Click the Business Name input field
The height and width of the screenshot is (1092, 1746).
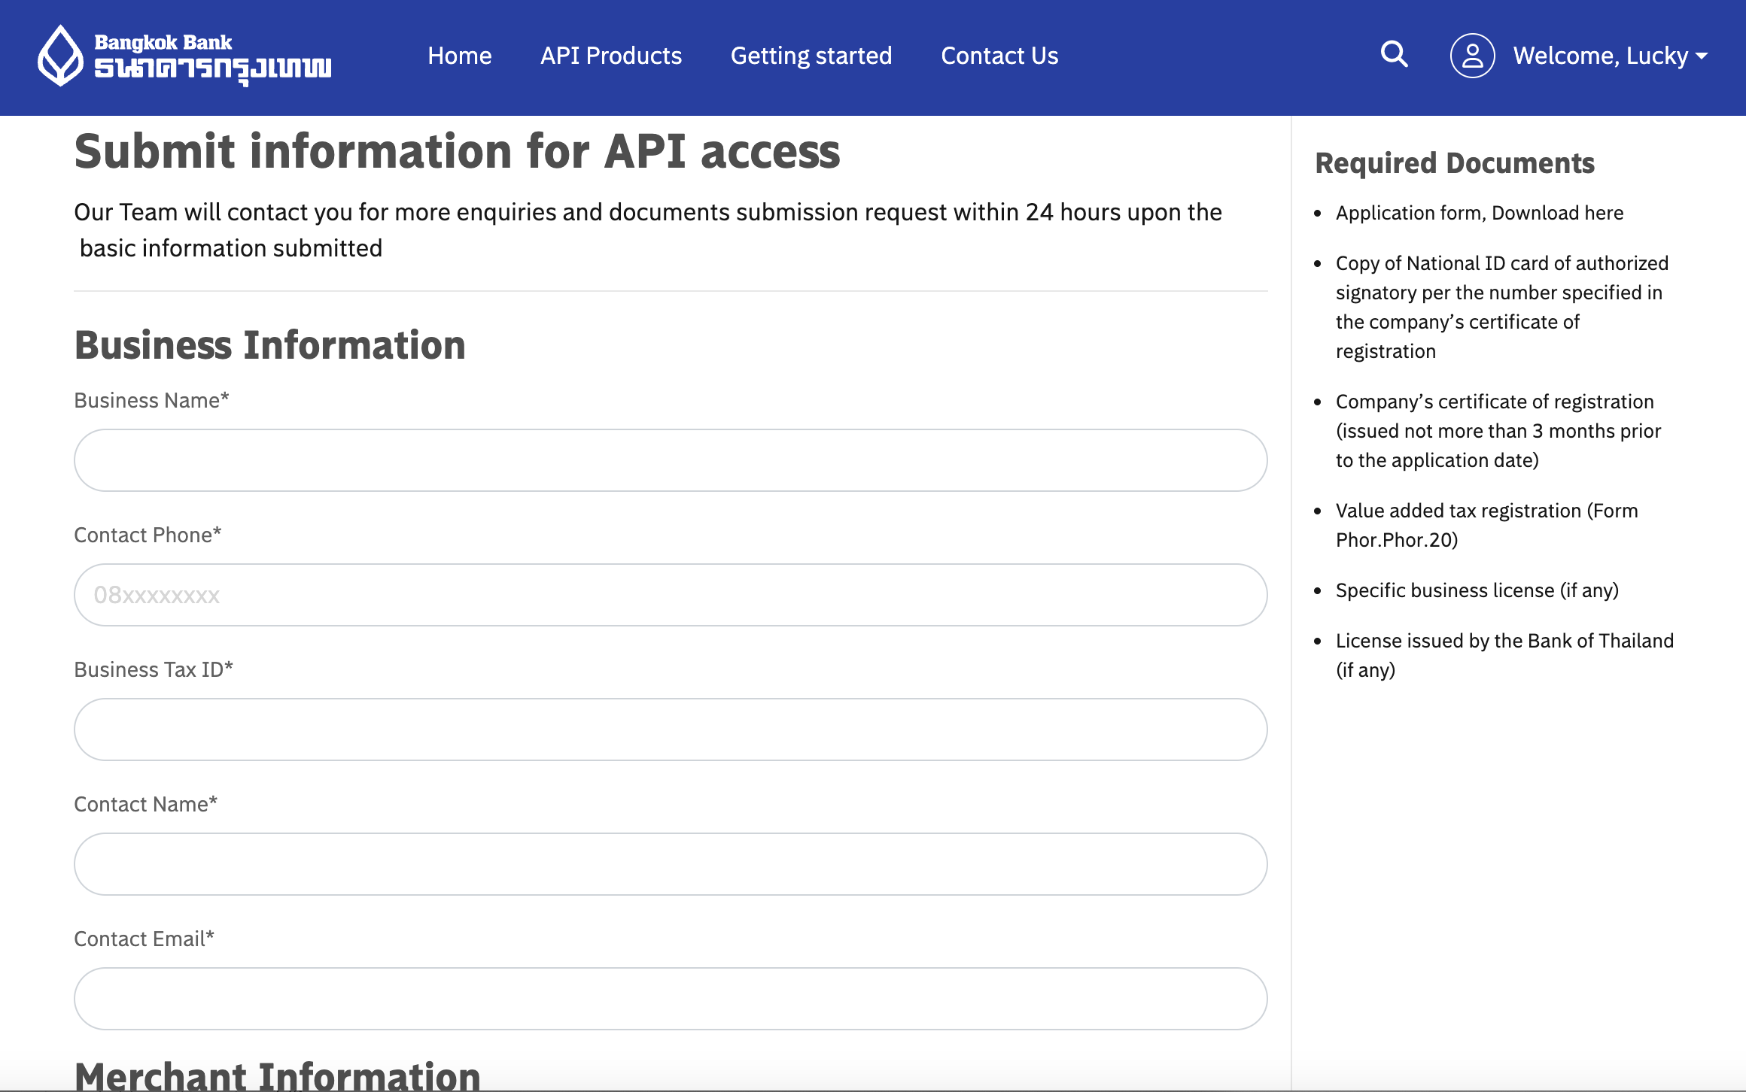pos(671,460)
